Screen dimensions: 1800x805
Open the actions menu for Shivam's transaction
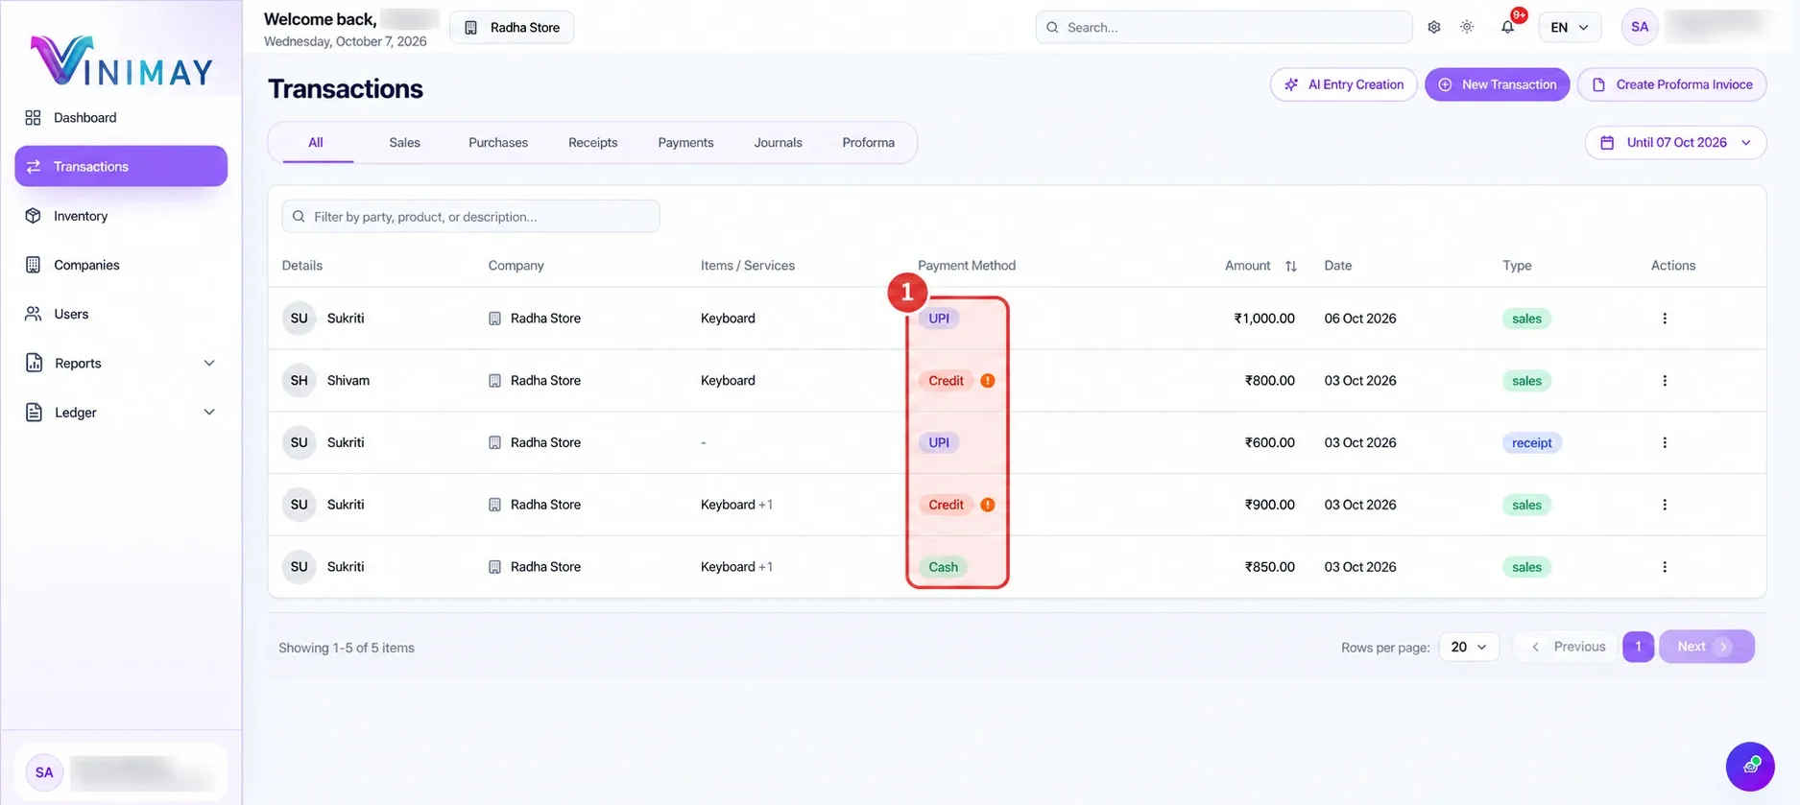[x=1664, y=381]
